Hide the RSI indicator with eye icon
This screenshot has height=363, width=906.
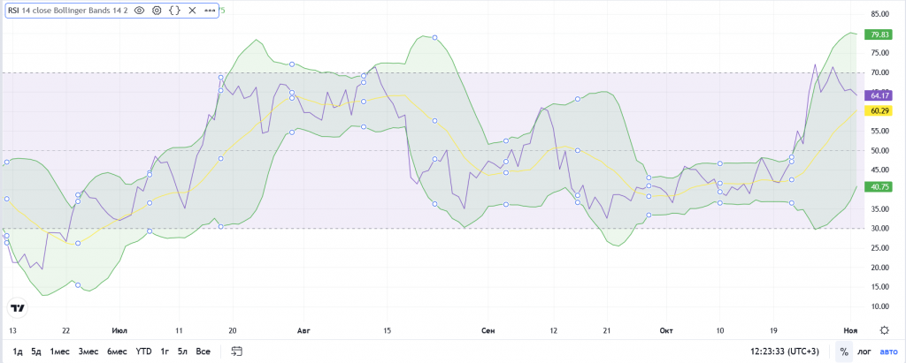pos(139,11)
